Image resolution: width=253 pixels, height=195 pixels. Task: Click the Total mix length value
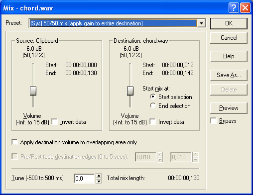click(184, 178)
